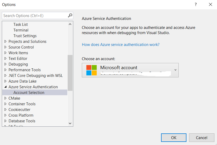Click the Microsoft logo in account selector
This screenshot has width=217, height=145.
pos(91,70)
